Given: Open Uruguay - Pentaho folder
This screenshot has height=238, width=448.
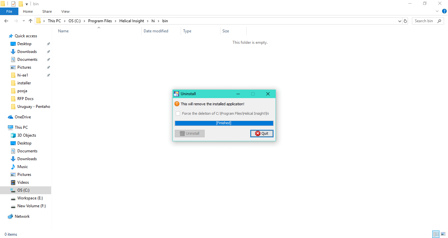Looking at the screenshot, I should tap(33, 107).
